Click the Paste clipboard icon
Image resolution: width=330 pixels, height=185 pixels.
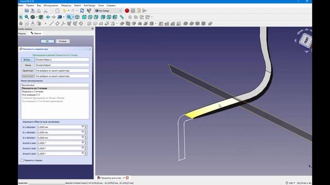tap(57, 10)
